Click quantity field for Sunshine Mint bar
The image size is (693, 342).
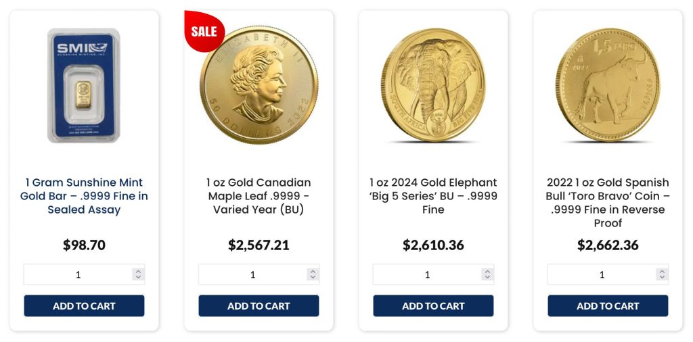tap(78, 274)
